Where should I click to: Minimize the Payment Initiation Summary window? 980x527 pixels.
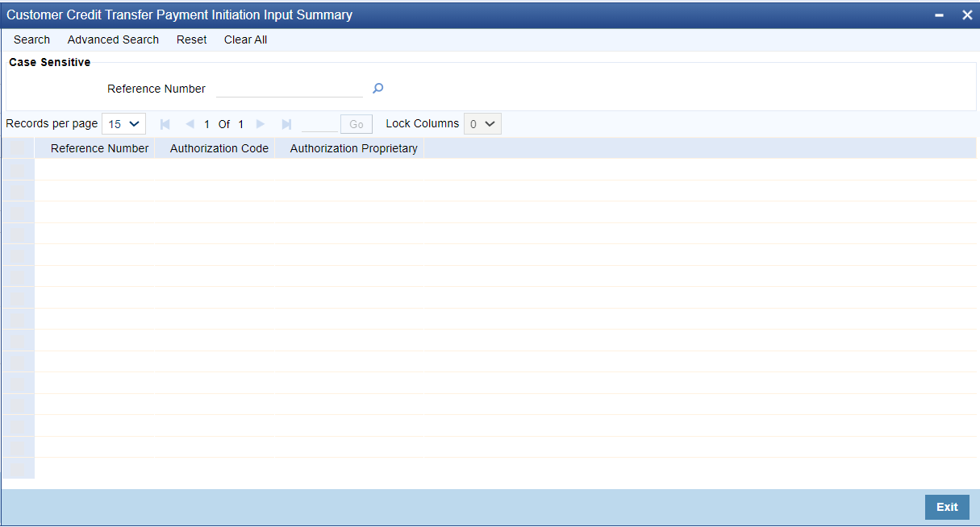pyautogui.click(x=940, y=15)
